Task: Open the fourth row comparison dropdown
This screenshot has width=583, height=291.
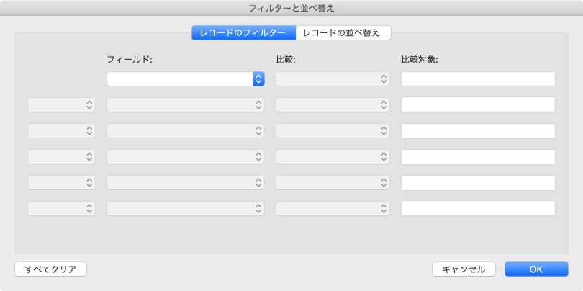Action: pyautogui.click(x=333, y=157)
